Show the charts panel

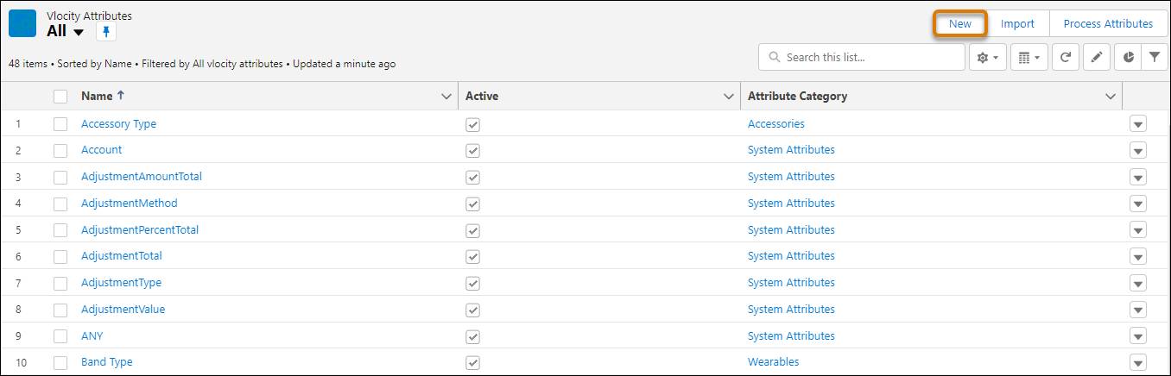[x=1129, y=58]
